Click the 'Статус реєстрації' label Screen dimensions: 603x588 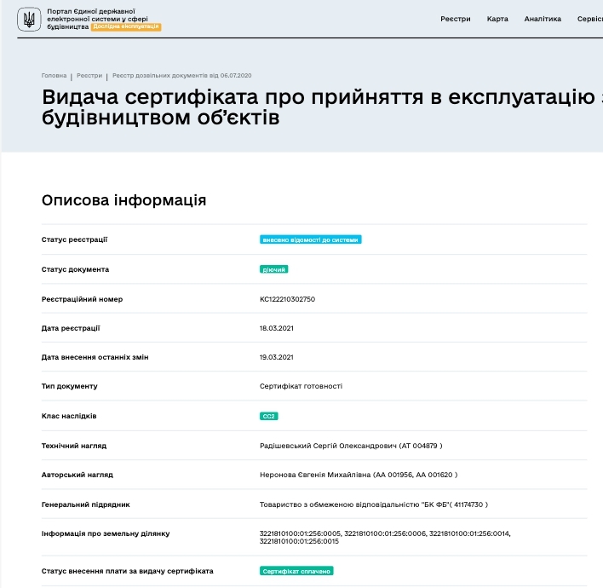pos(74,239)
